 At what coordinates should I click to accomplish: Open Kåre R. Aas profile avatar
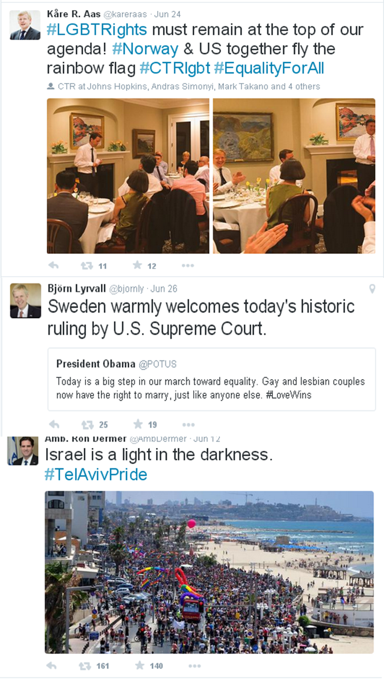pos(25,25)
